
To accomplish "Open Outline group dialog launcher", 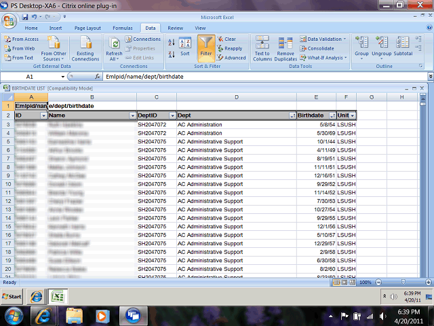I will pos(420,66).
